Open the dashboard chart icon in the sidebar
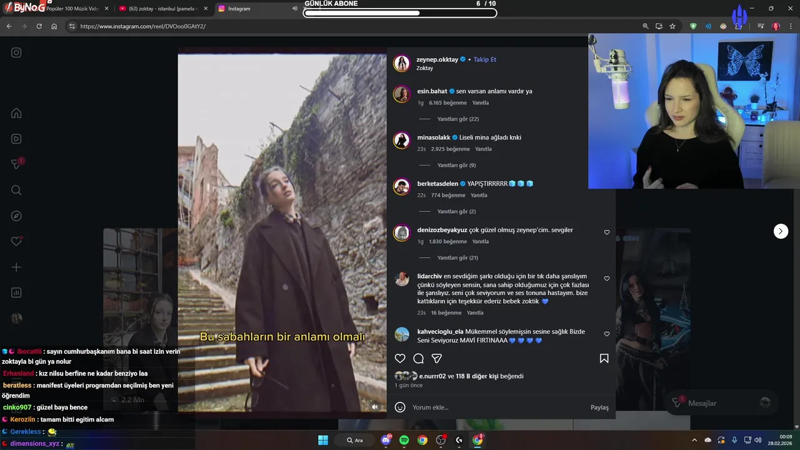The image size is (800, 450). point(16,292)
